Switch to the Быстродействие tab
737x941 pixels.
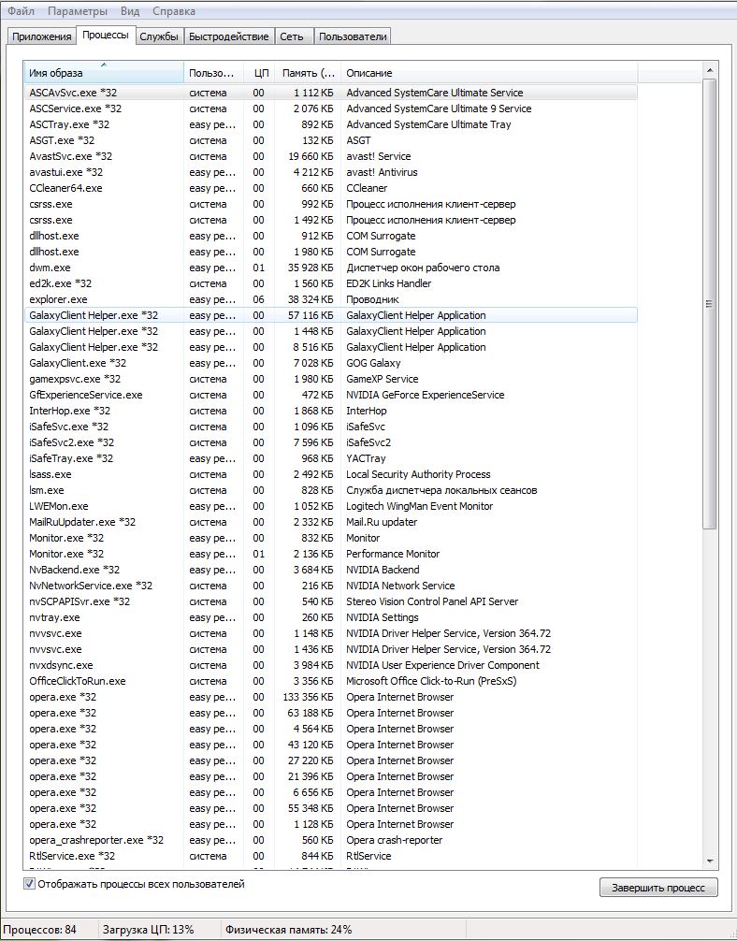[228, 36]
